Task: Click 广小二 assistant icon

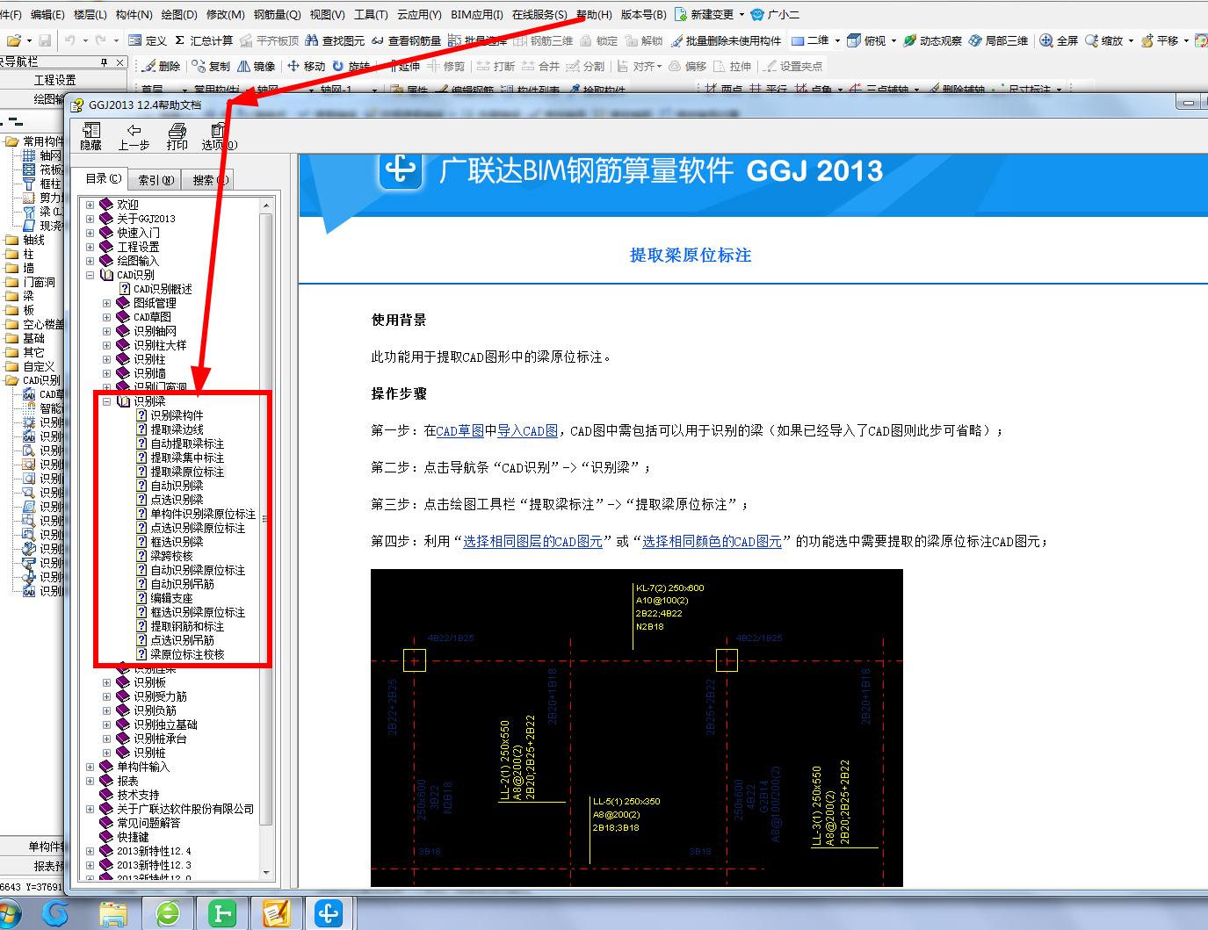Action: click(774, 15)
